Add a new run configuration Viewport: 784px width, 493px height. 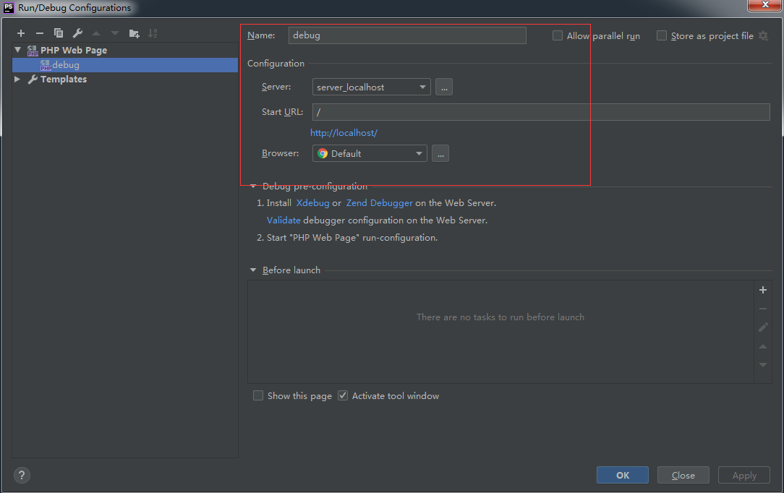click(21, 33)
